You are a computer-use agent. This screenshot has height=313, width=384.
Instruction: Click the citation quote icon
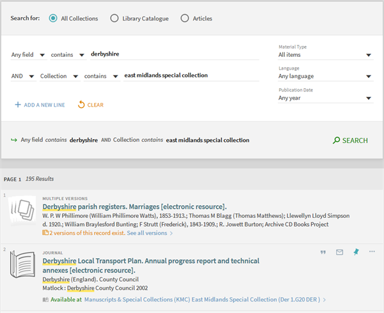coord(323,252)
